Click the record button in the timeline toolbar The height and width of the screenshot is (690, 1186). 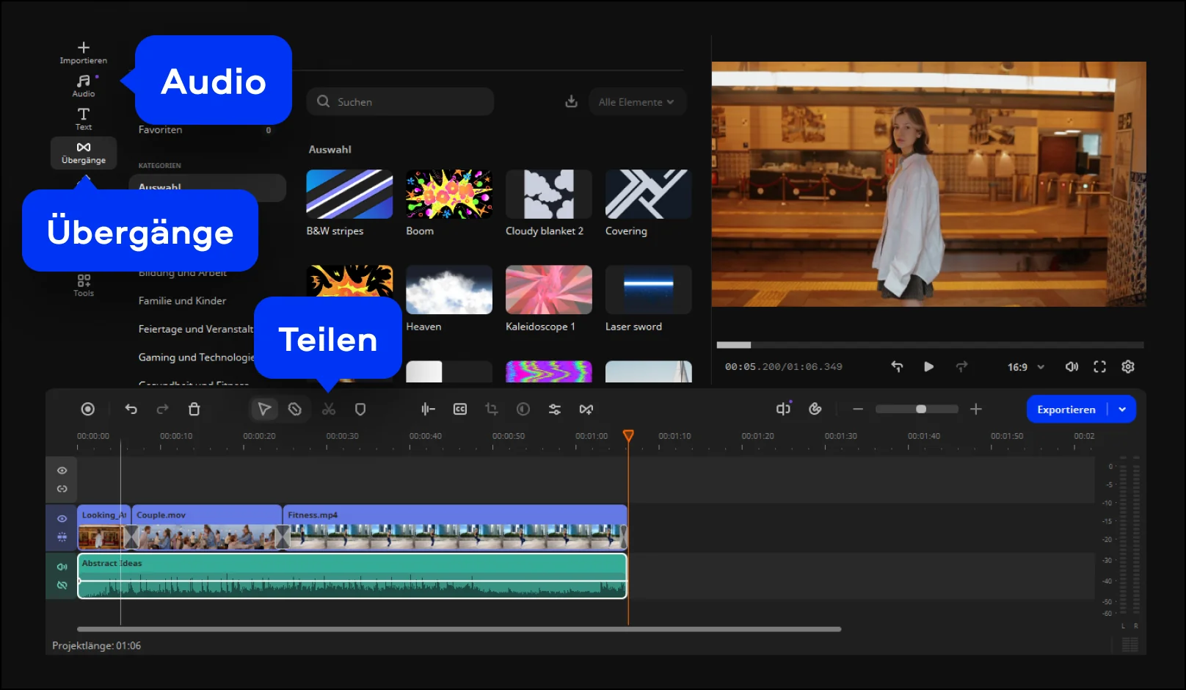coord(88,409)
